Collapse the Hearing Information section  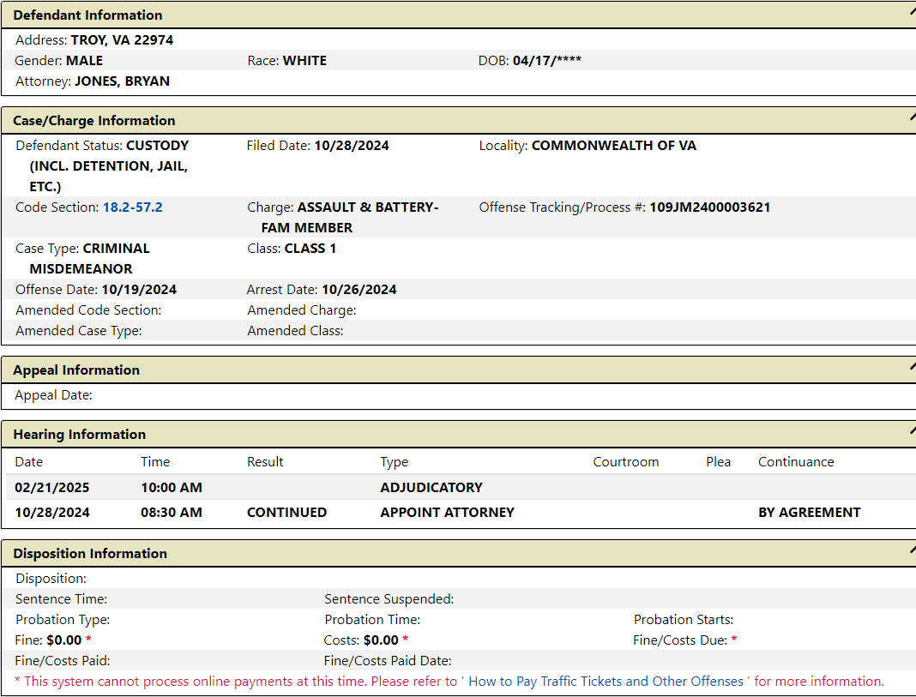[912, 431]
